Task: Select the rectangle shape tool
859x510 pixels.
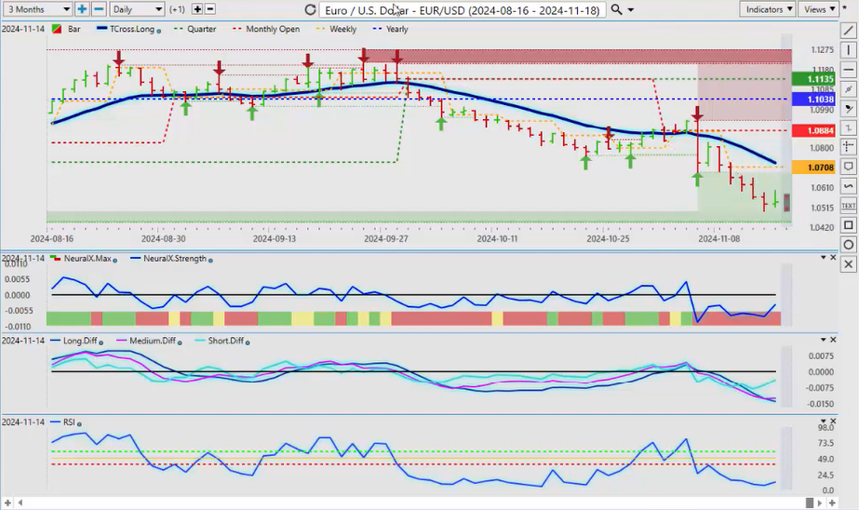Action: [848, 225]
